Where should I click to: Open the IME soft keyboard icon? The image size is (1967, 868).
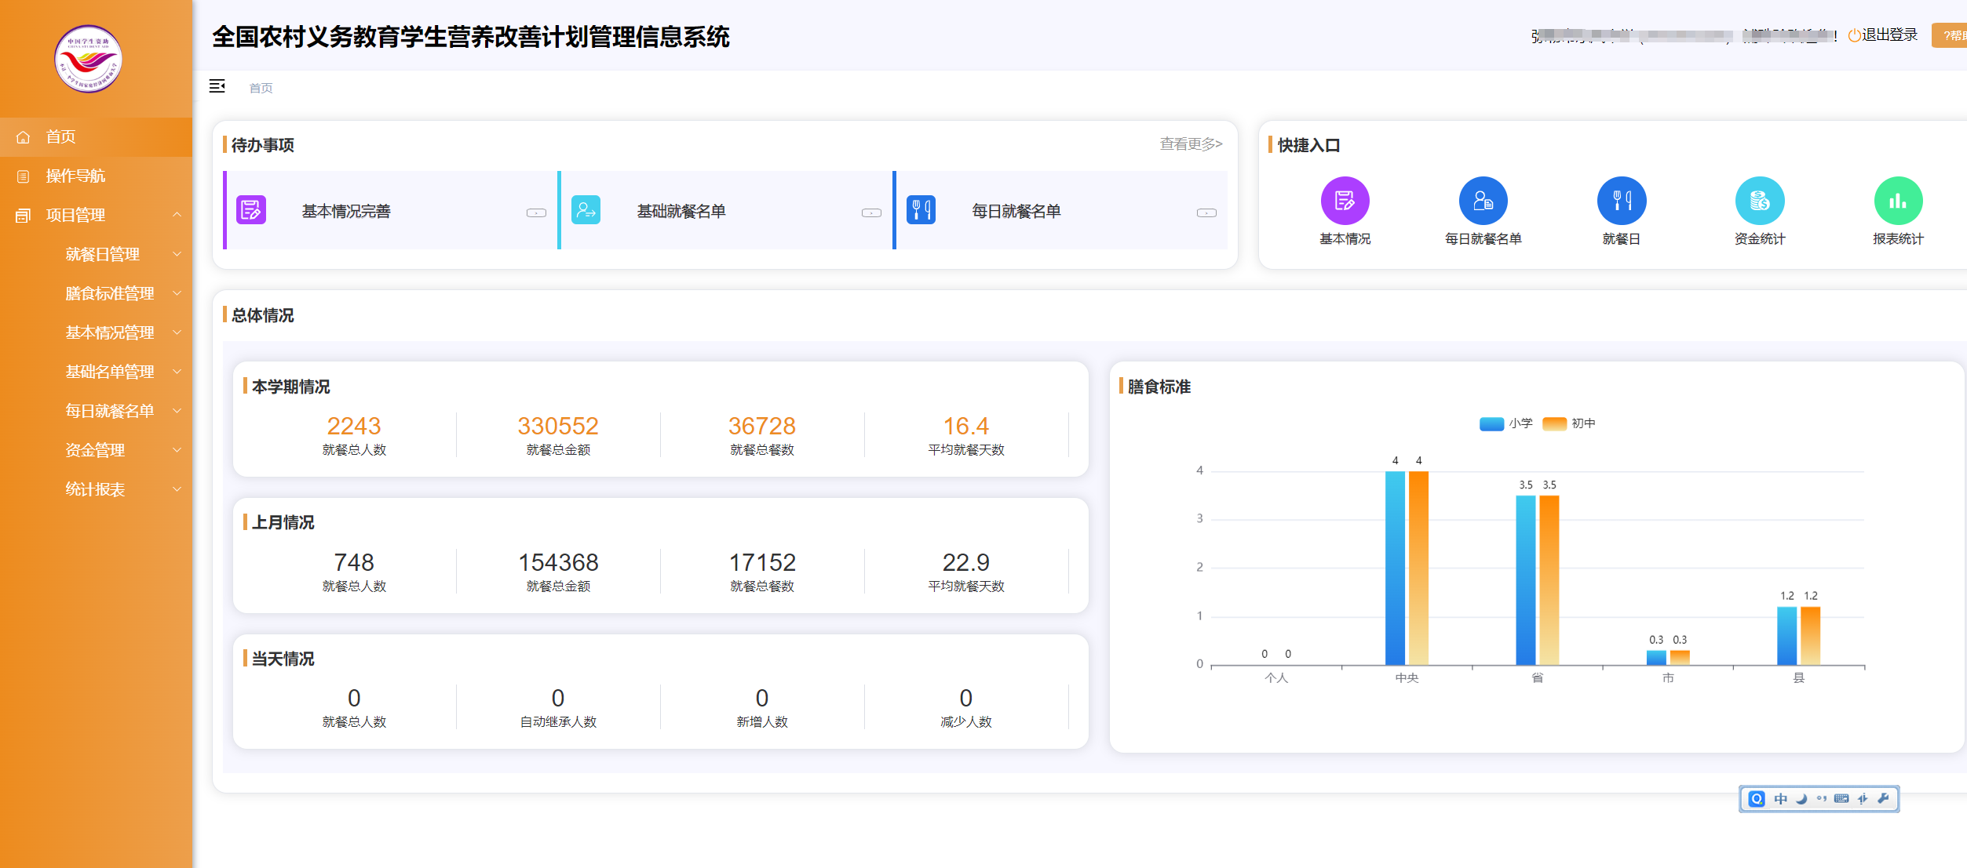(1841, 799)
